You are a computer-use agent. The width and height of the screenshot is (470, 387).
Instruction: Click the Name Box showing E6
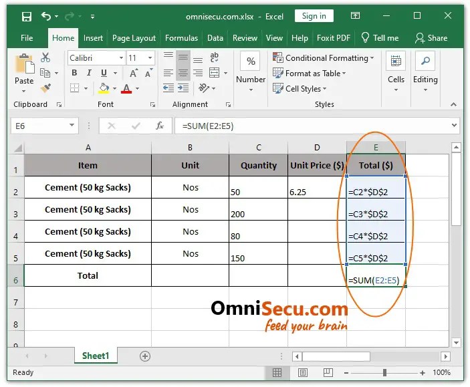click(x=44, y=126)
